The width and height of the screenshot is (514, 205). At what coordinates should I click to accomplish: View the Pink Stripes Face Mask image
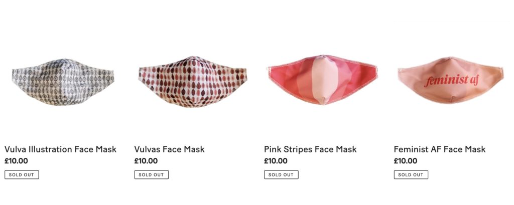point(322,80)
